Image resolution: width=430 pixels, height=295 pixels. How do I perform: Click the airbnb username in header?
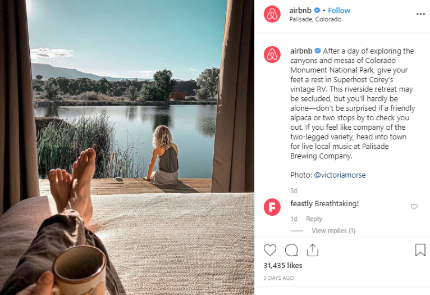(x=300, y=11)
